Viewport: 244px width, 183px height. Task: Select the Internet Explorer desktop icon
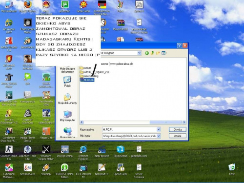(x=83, y=153)
